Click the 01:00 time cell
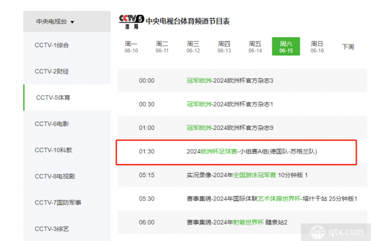Image resolution: width=371 pixels, height=241 pixels. [x=147, y=128]
